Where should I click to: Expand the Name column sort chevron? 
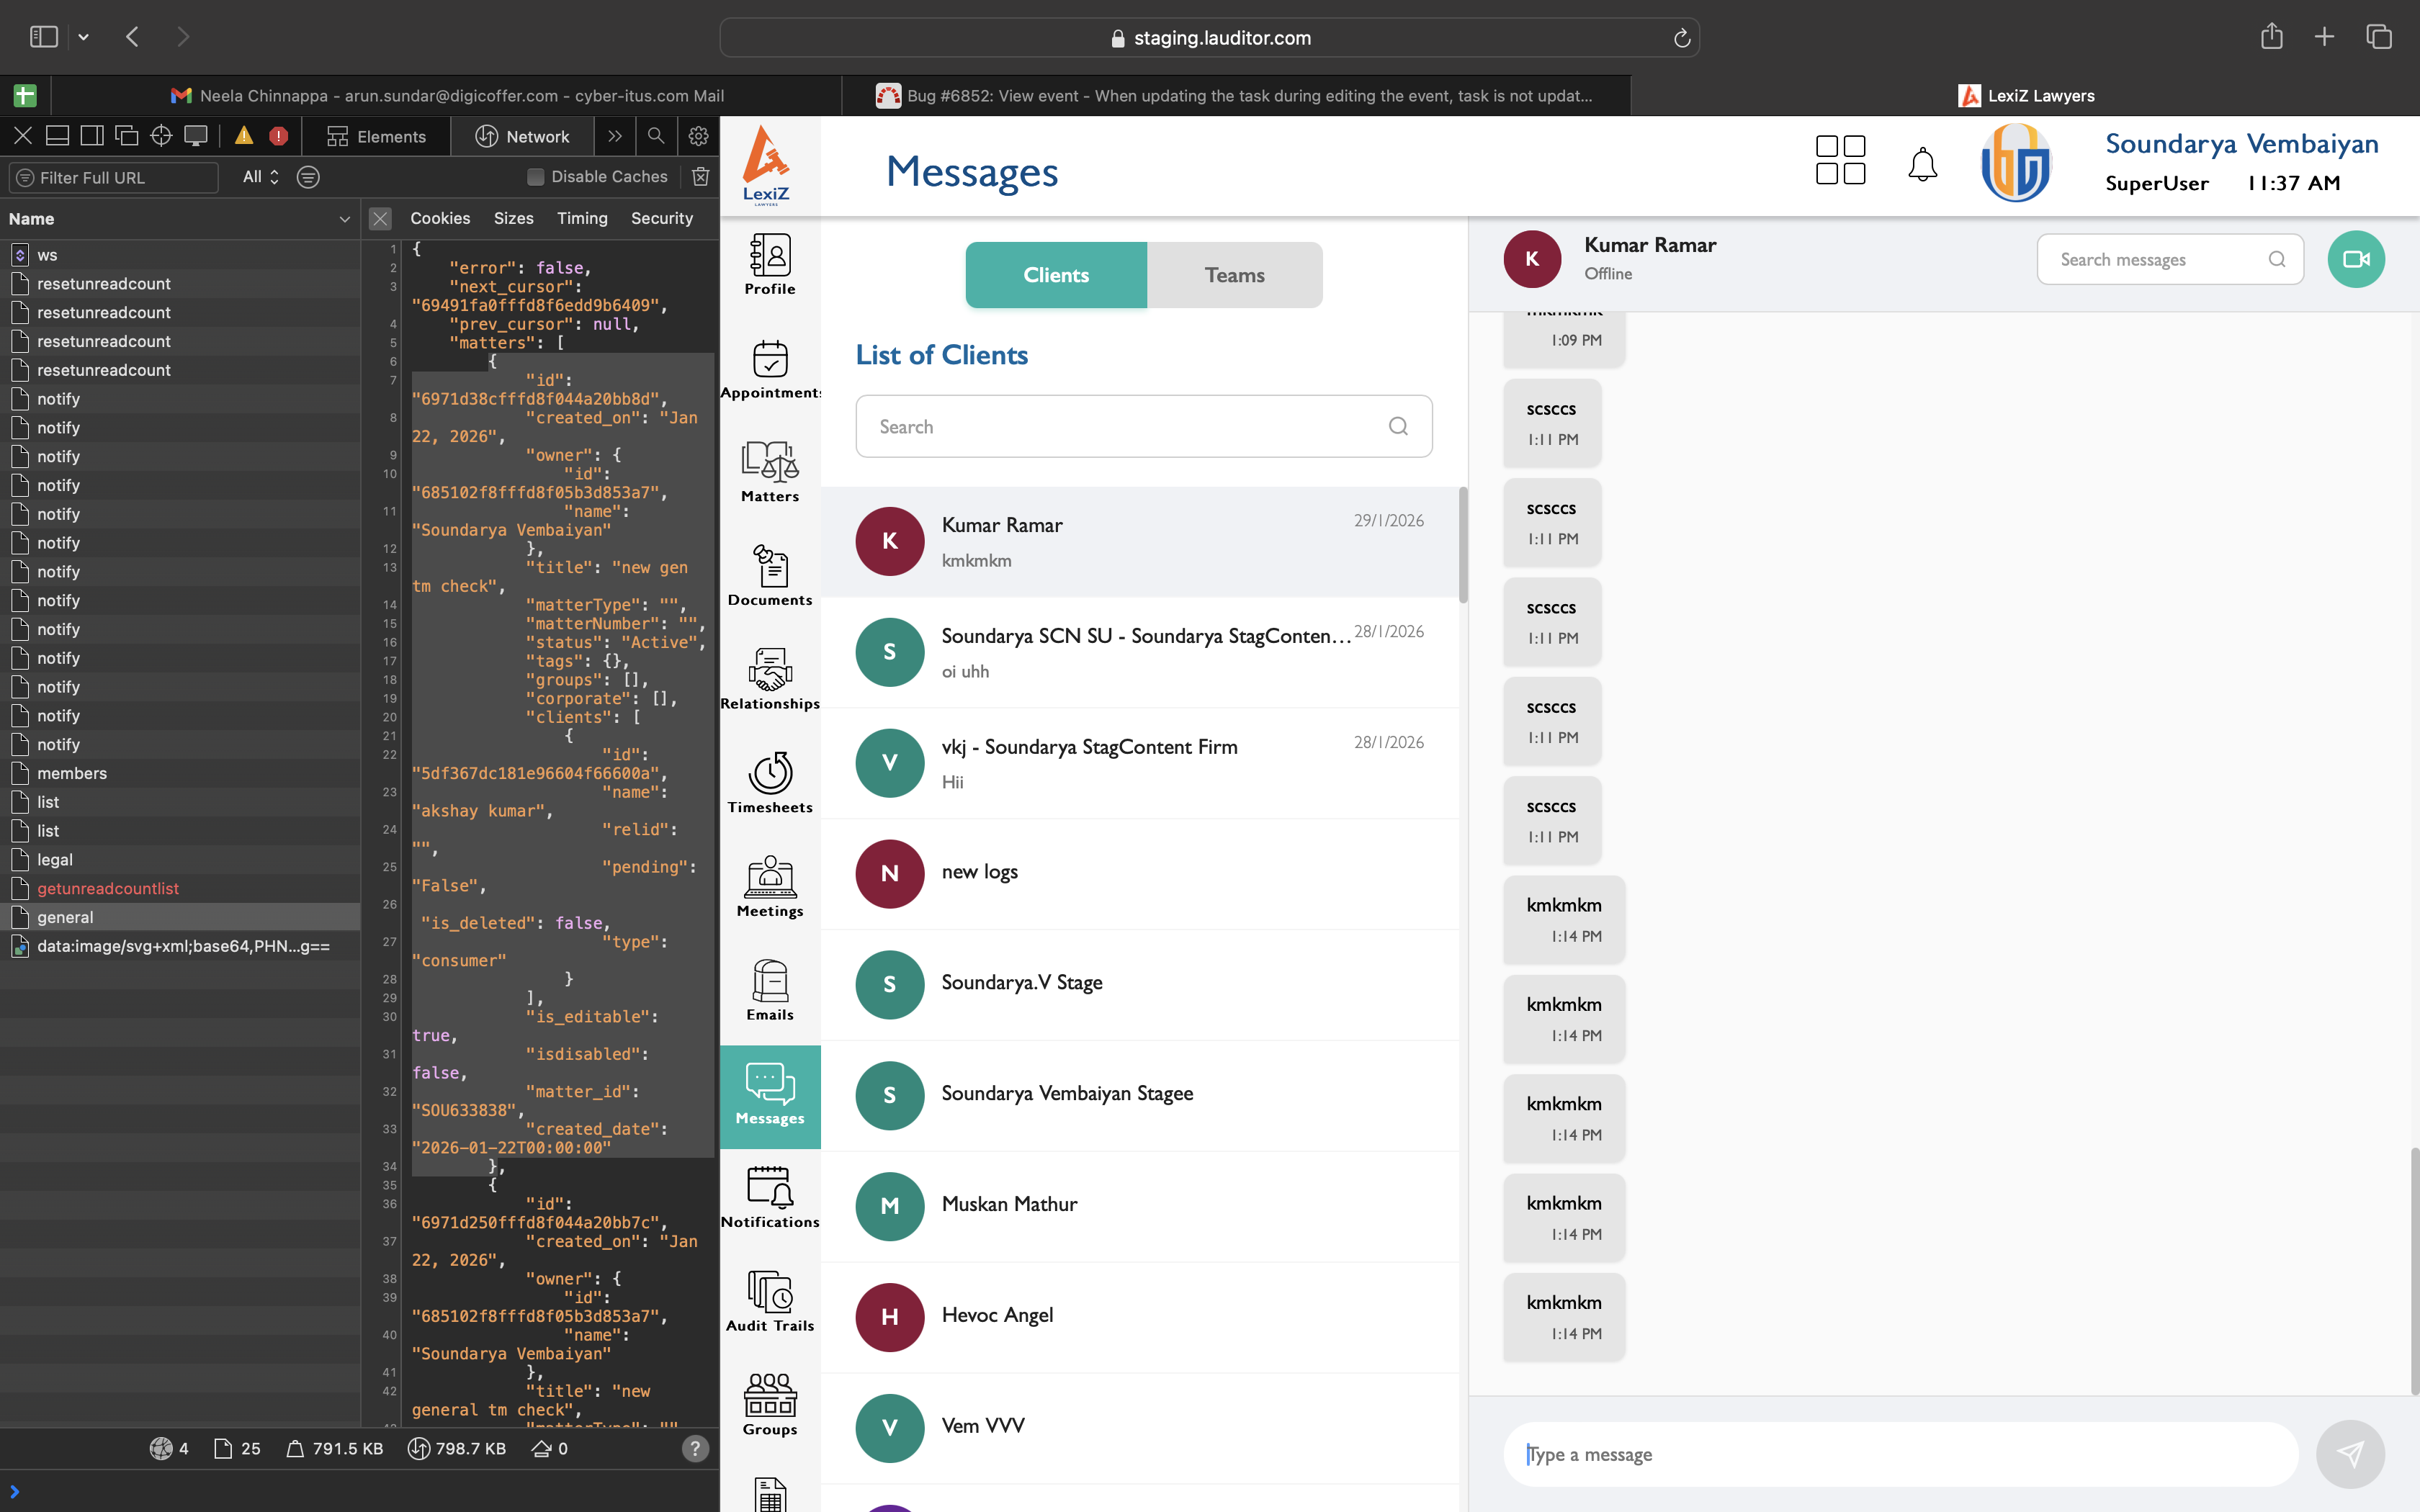344,219
